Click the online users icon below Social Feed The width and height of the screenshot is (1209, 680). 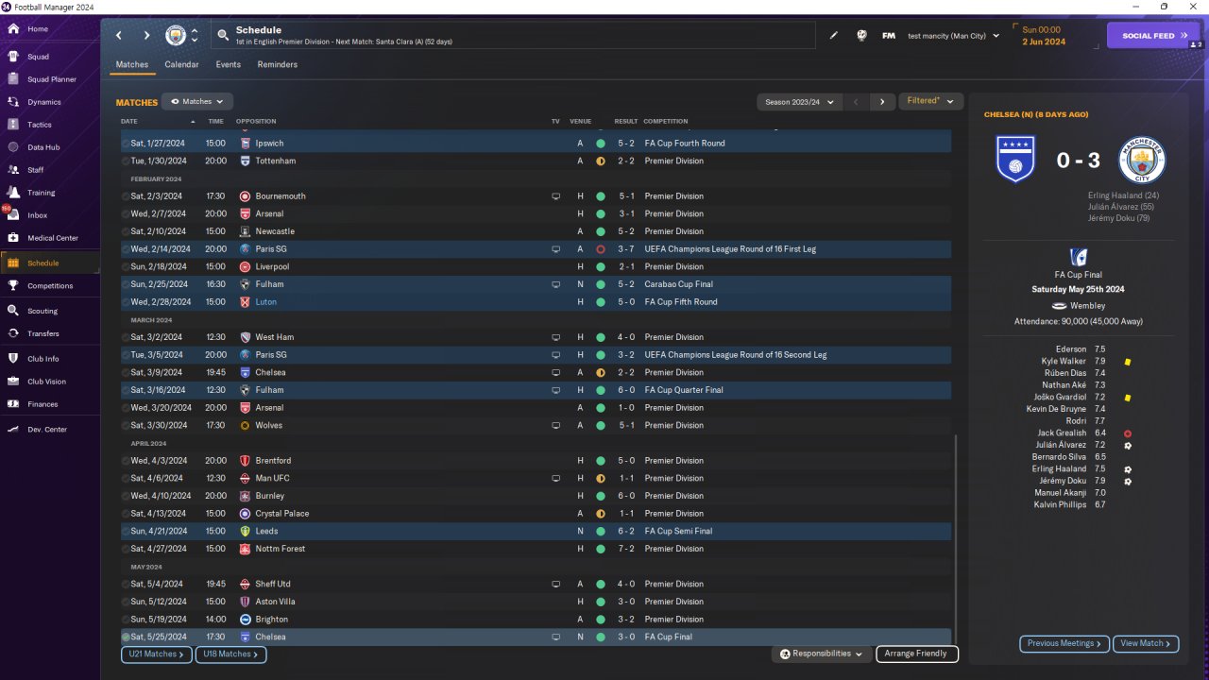pos(1196,44)
